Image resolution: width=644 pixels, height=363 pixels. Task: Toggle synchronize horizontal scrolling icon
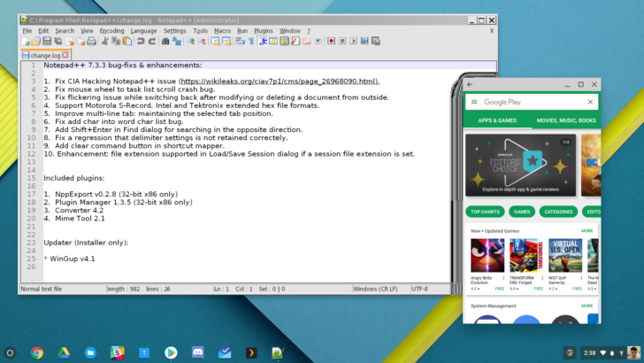click(226, 41)
